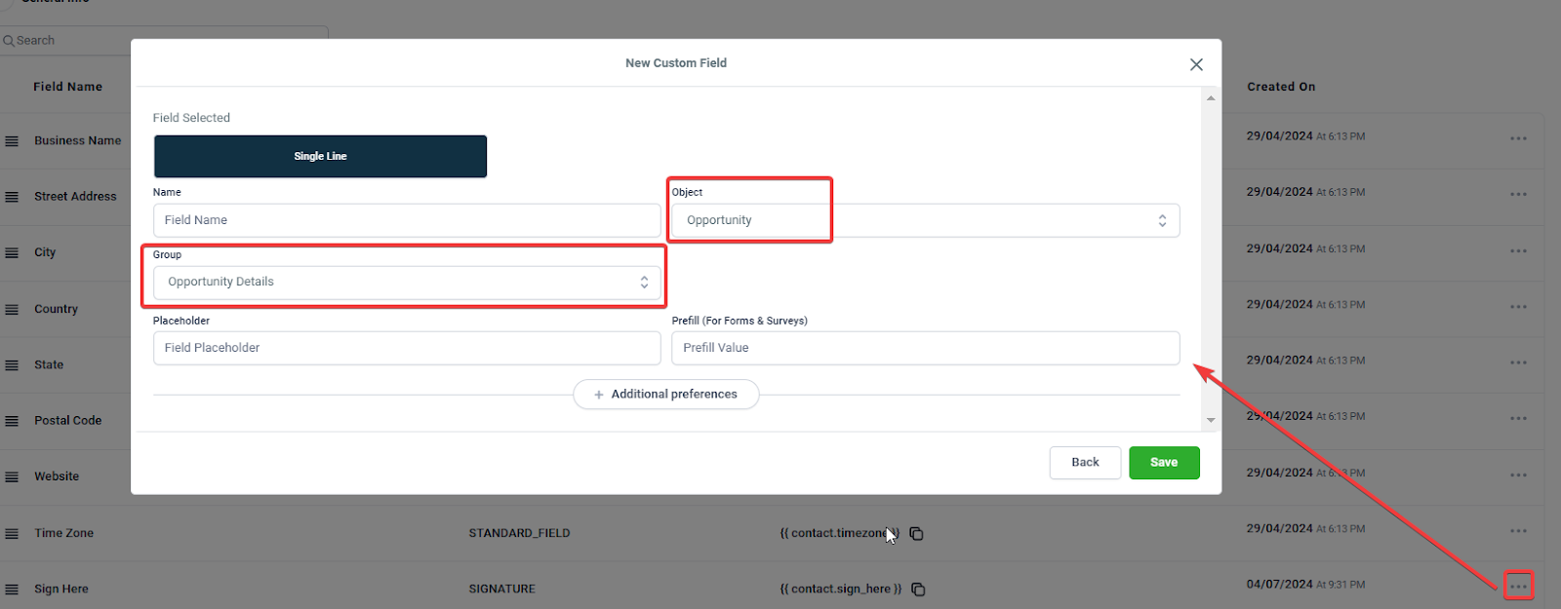Screen dimensions: 1561x609
Task: Open three-dot menu for Time Zone row
Action: (x=1518, y=531)
